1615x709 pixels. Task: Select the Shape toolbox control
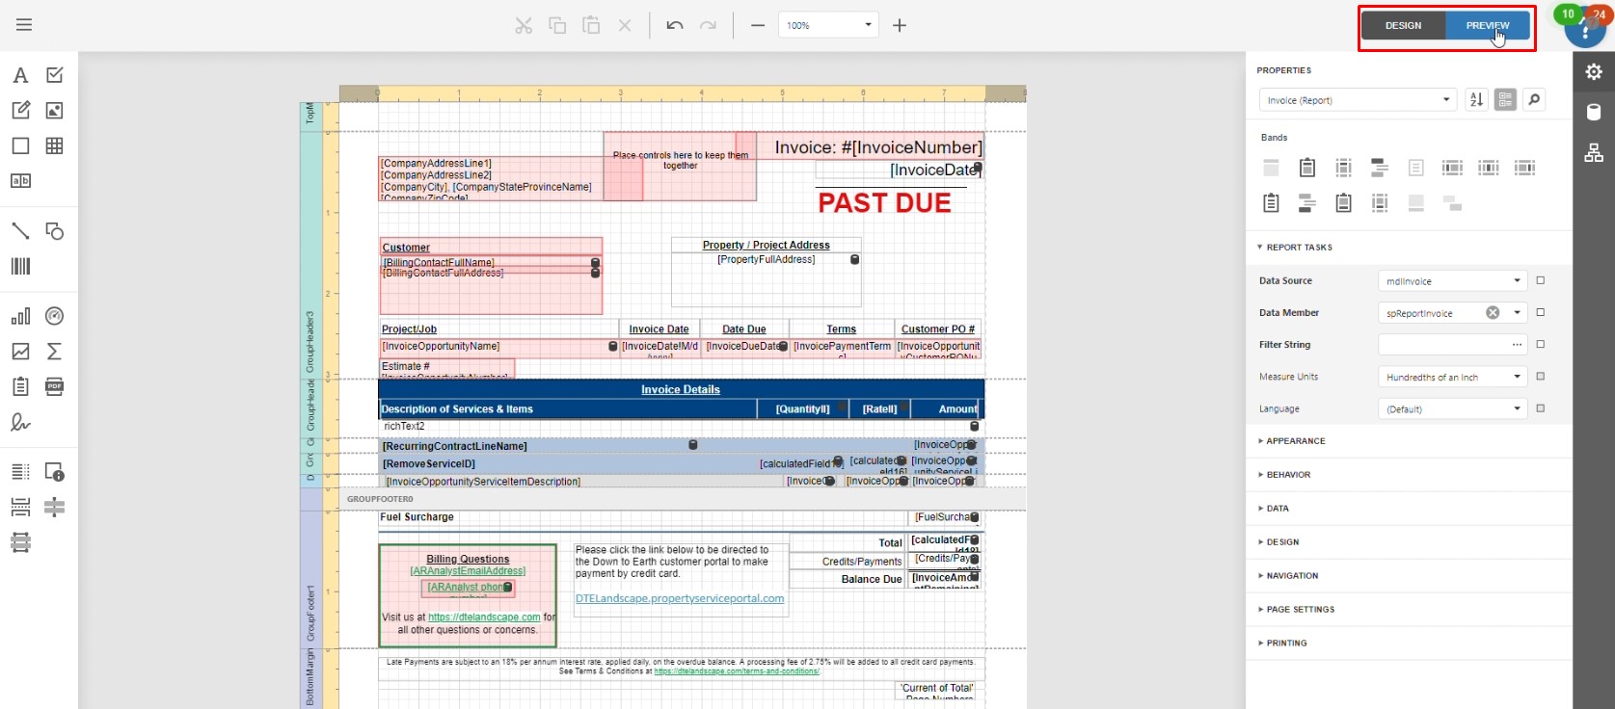pos(55,231)
